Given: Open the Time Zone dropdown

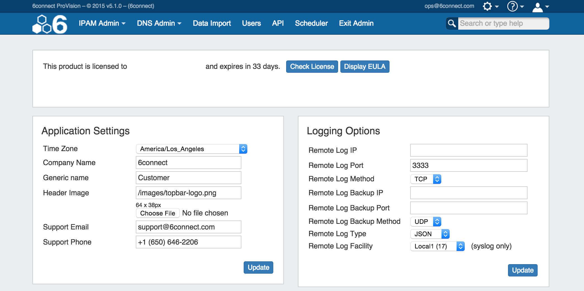Looking at the screenshot, I should coord(191,149).
